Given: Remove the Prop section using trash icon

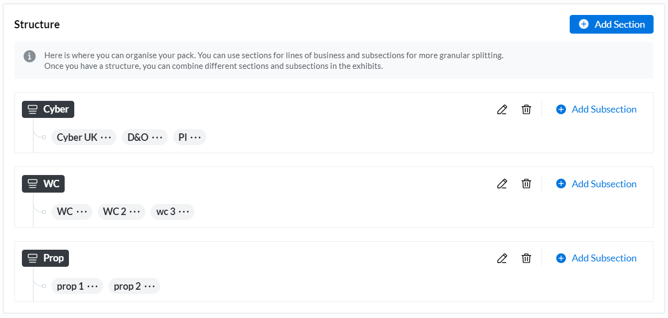Looking at the screenshot, I should pyautogui.click(x=526, y=258).
